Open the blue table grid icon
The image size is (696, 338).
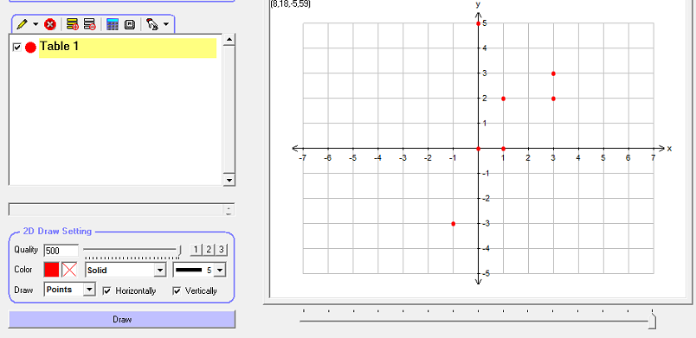tap(113, 24)
